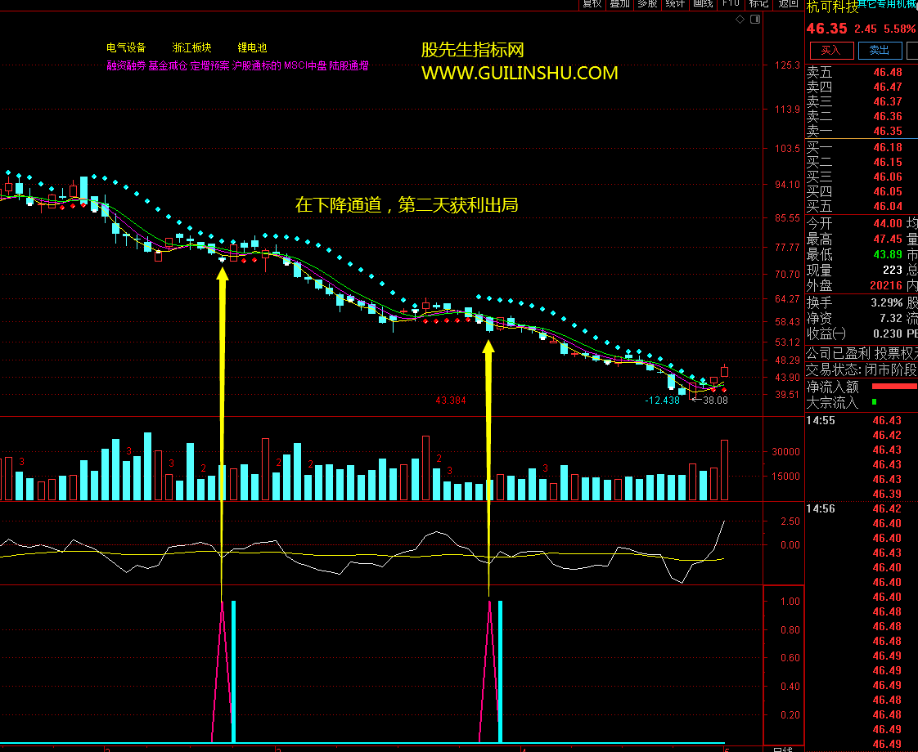Click the blue 卖出 sell button
Viewport: 918px width, 752px height.
click(x=880, y=51)
